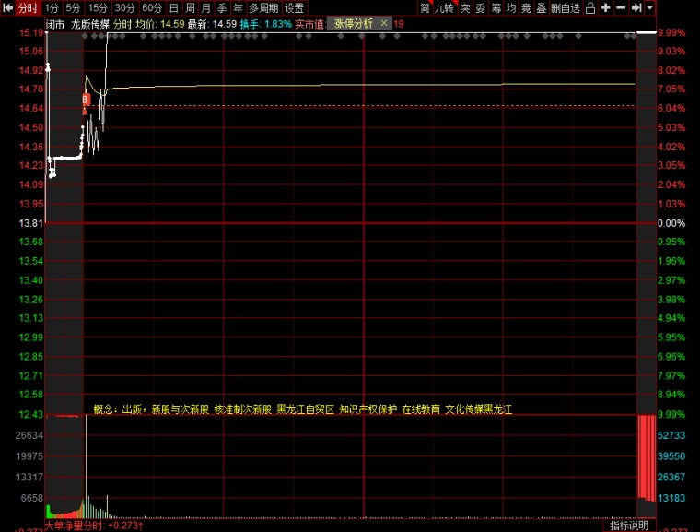Image resolution: width=700 pixels, height=532 pixels.
Task: Click the jump-to-end arrow icon
Action: pyautogui.click(x=636, y=7)
